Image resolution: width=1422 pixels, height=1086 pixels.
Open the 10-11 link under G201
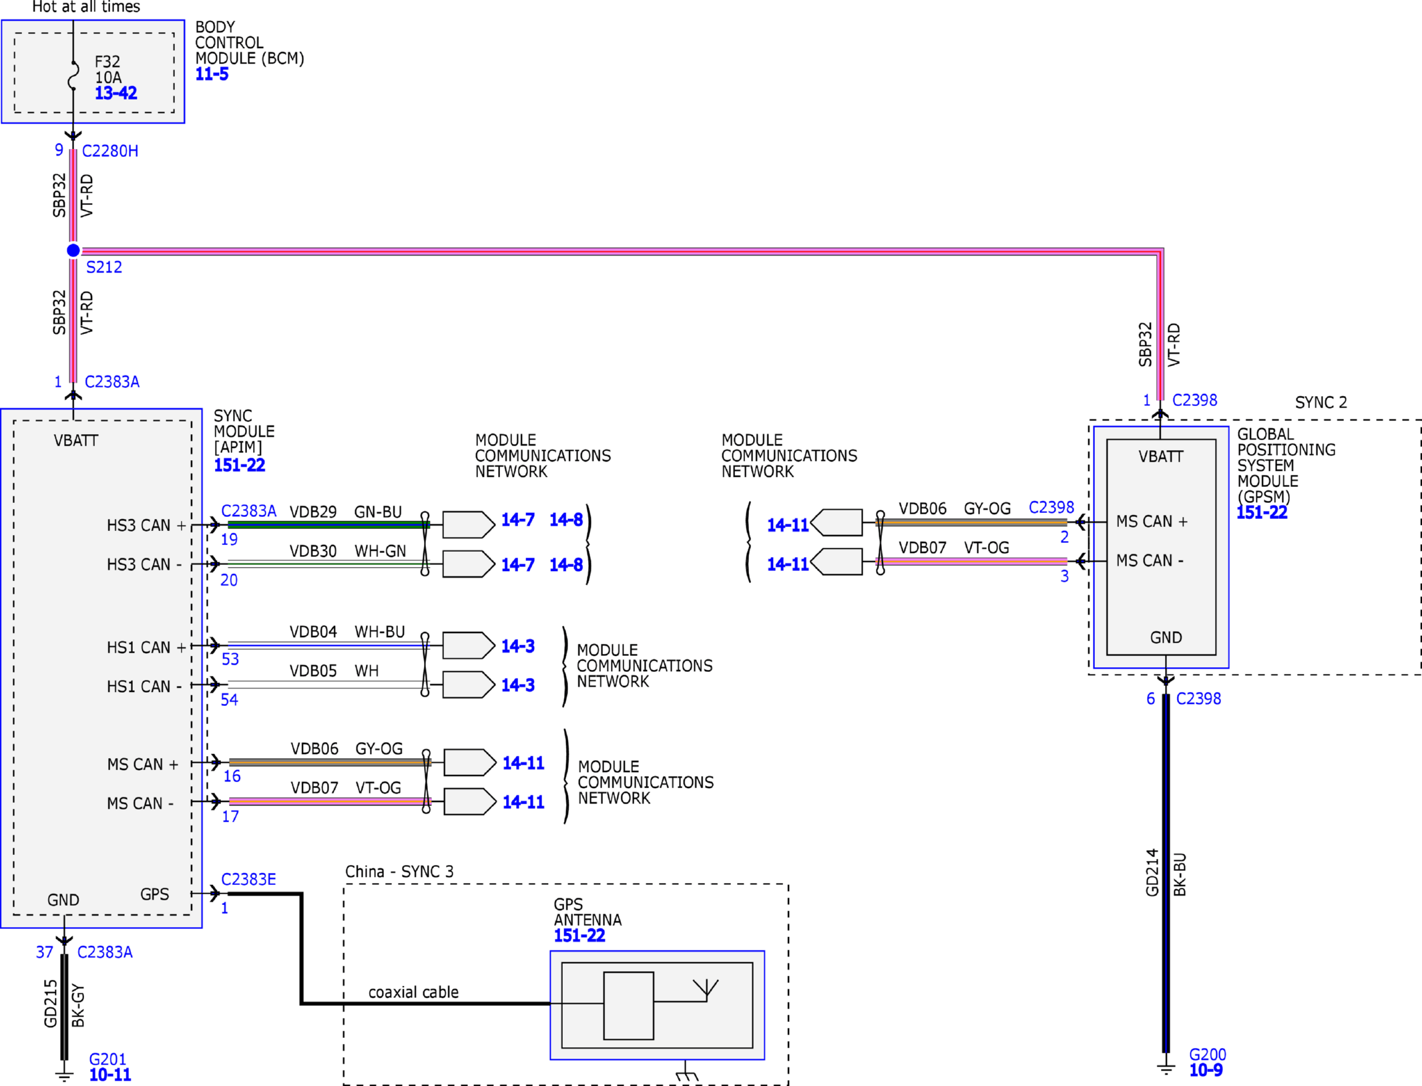click(110, 1075)
